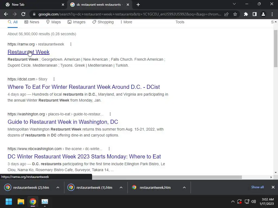Select the dc restaurant week restaurants tab
Image resolution: width=278 pixels, height=208 pixels.
[99, 5]
